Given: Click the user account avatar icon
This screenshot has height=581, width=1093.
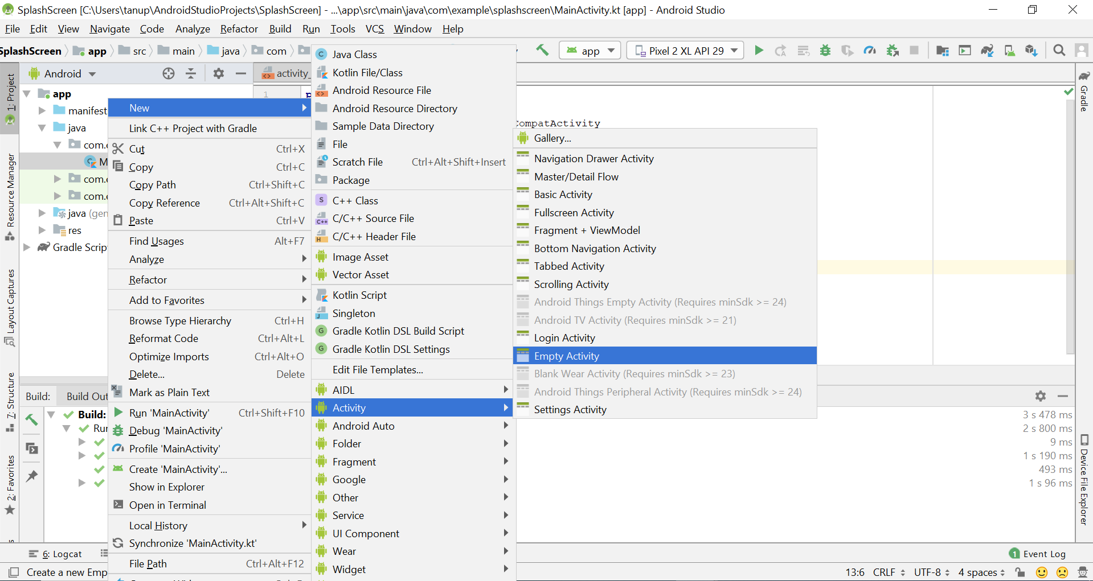Looking at the screenshot, I should tap(1081, 51).
